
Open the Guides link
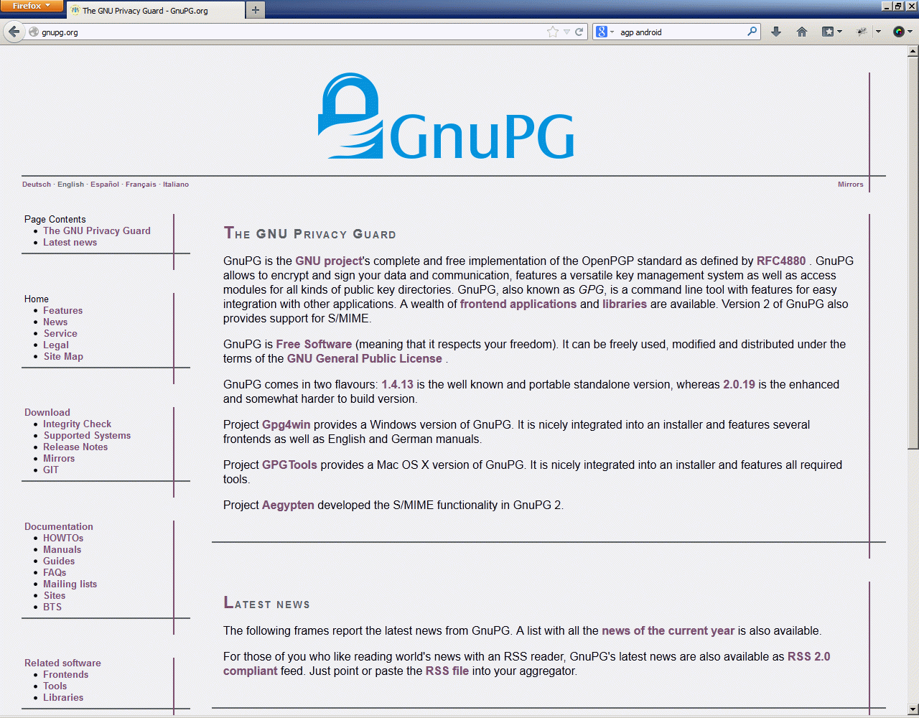(59, 561)
